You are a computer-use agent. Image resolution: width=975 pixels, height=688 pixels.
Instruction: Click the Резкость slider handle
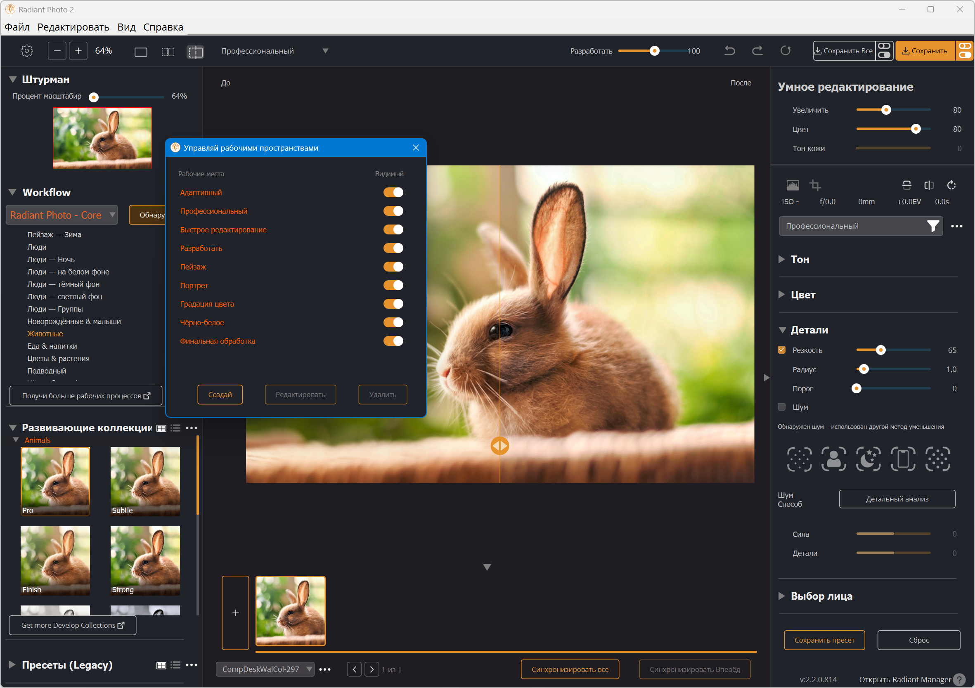(881, 350)
